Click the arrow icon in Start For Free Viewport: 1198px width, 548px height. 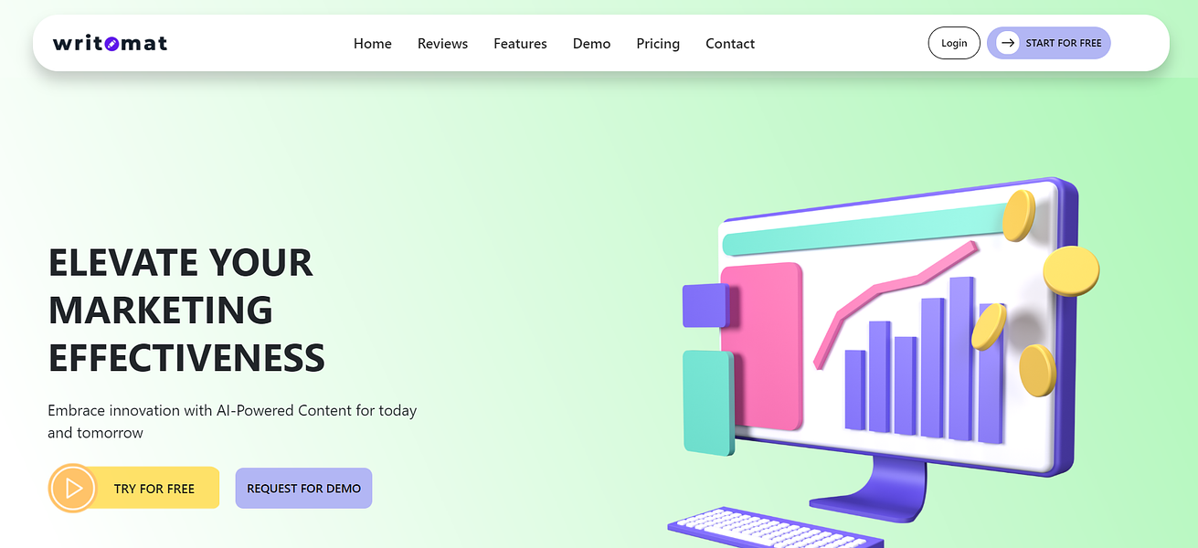coord(1007,43)
